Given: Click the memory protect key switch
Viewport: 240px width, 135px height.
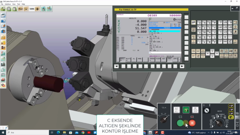Looking at the screenshot, I should [207, 110].
